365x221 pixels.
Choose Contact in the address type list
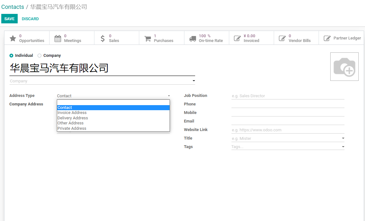tap(113, 108)
